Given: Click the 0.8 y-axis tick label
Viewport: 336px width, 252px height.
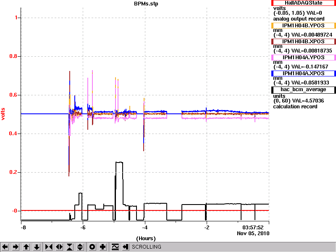Looking at the screenshot, I should point(13,56).
